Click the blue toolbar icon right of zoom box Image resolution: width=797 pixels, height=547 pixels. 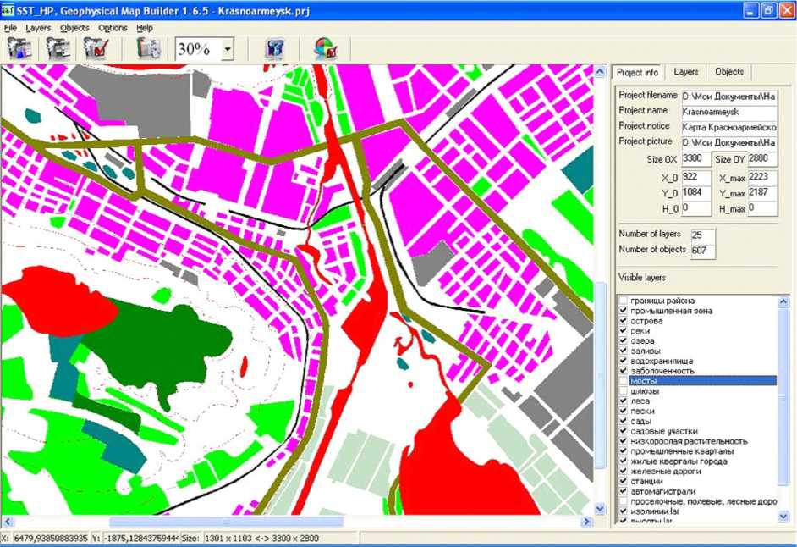click(x=274, y=48)
